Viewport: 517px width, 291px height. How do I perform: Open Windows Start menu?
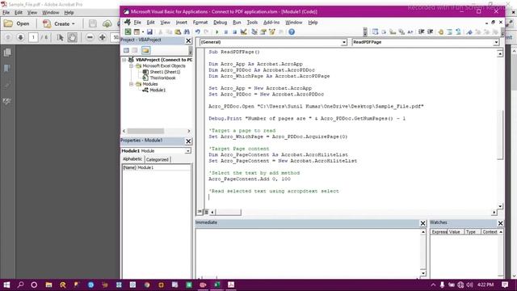pos(6,285)
